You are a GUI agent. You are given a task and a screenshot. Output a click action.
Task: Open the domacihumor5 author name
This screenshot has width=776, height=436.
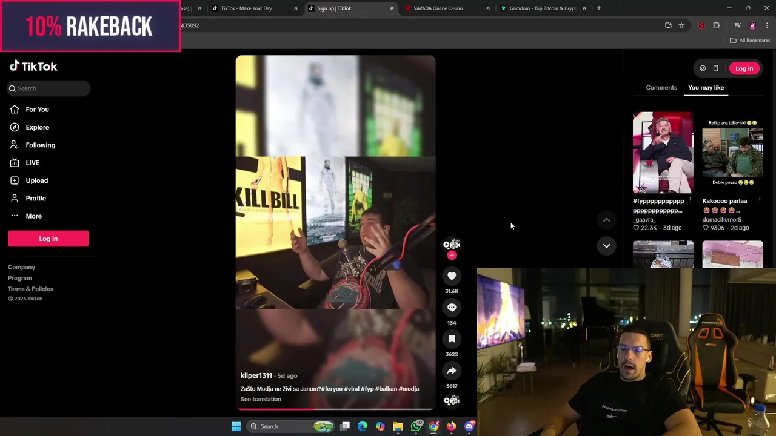721,220
